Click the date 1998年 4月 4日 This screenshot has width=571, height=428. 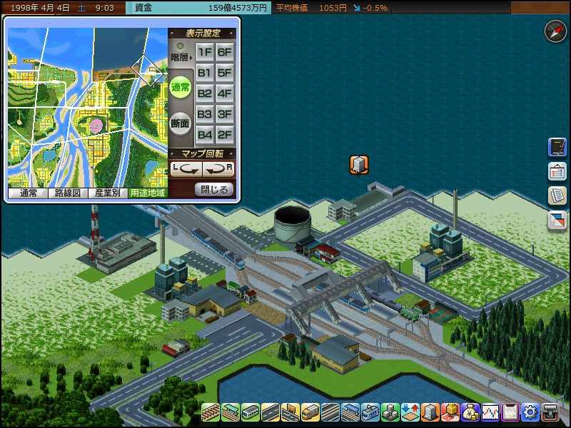[x=40, y=8]
